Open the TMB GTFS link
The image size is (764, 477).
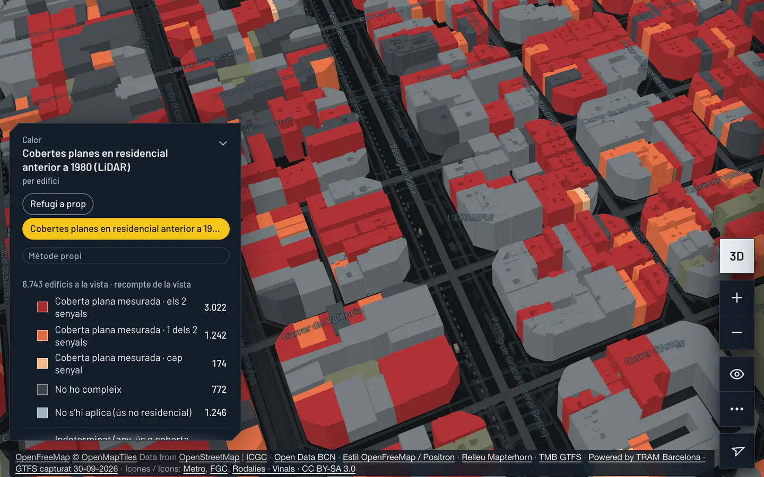pyautogui.click(x=560, y=457)
